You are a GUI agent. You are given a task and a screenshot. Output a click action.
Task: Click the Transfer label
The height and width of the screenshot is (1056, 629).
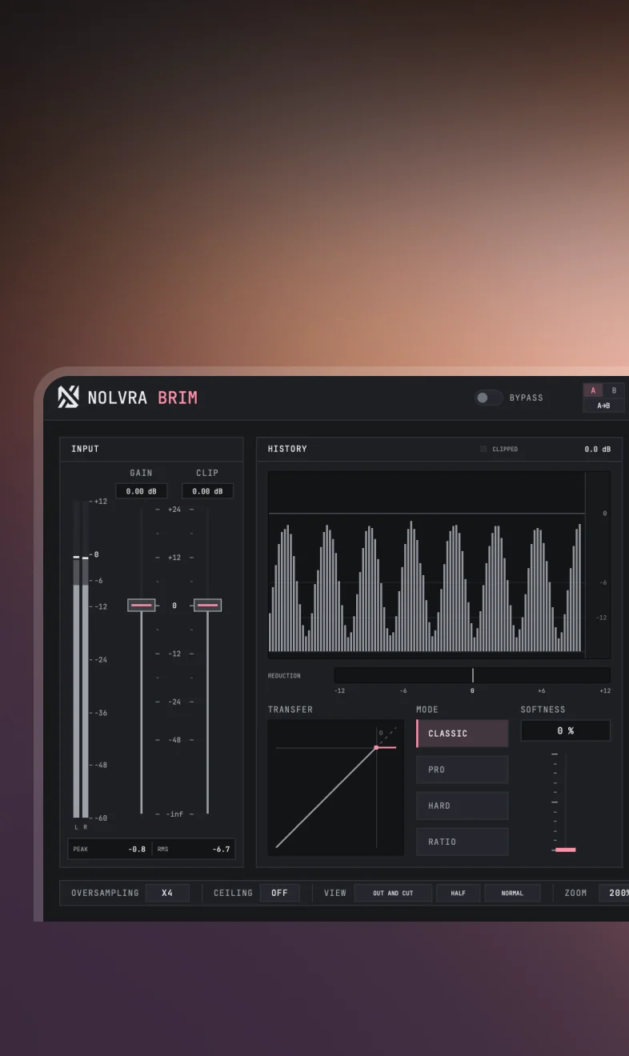[x=290, y=710]
